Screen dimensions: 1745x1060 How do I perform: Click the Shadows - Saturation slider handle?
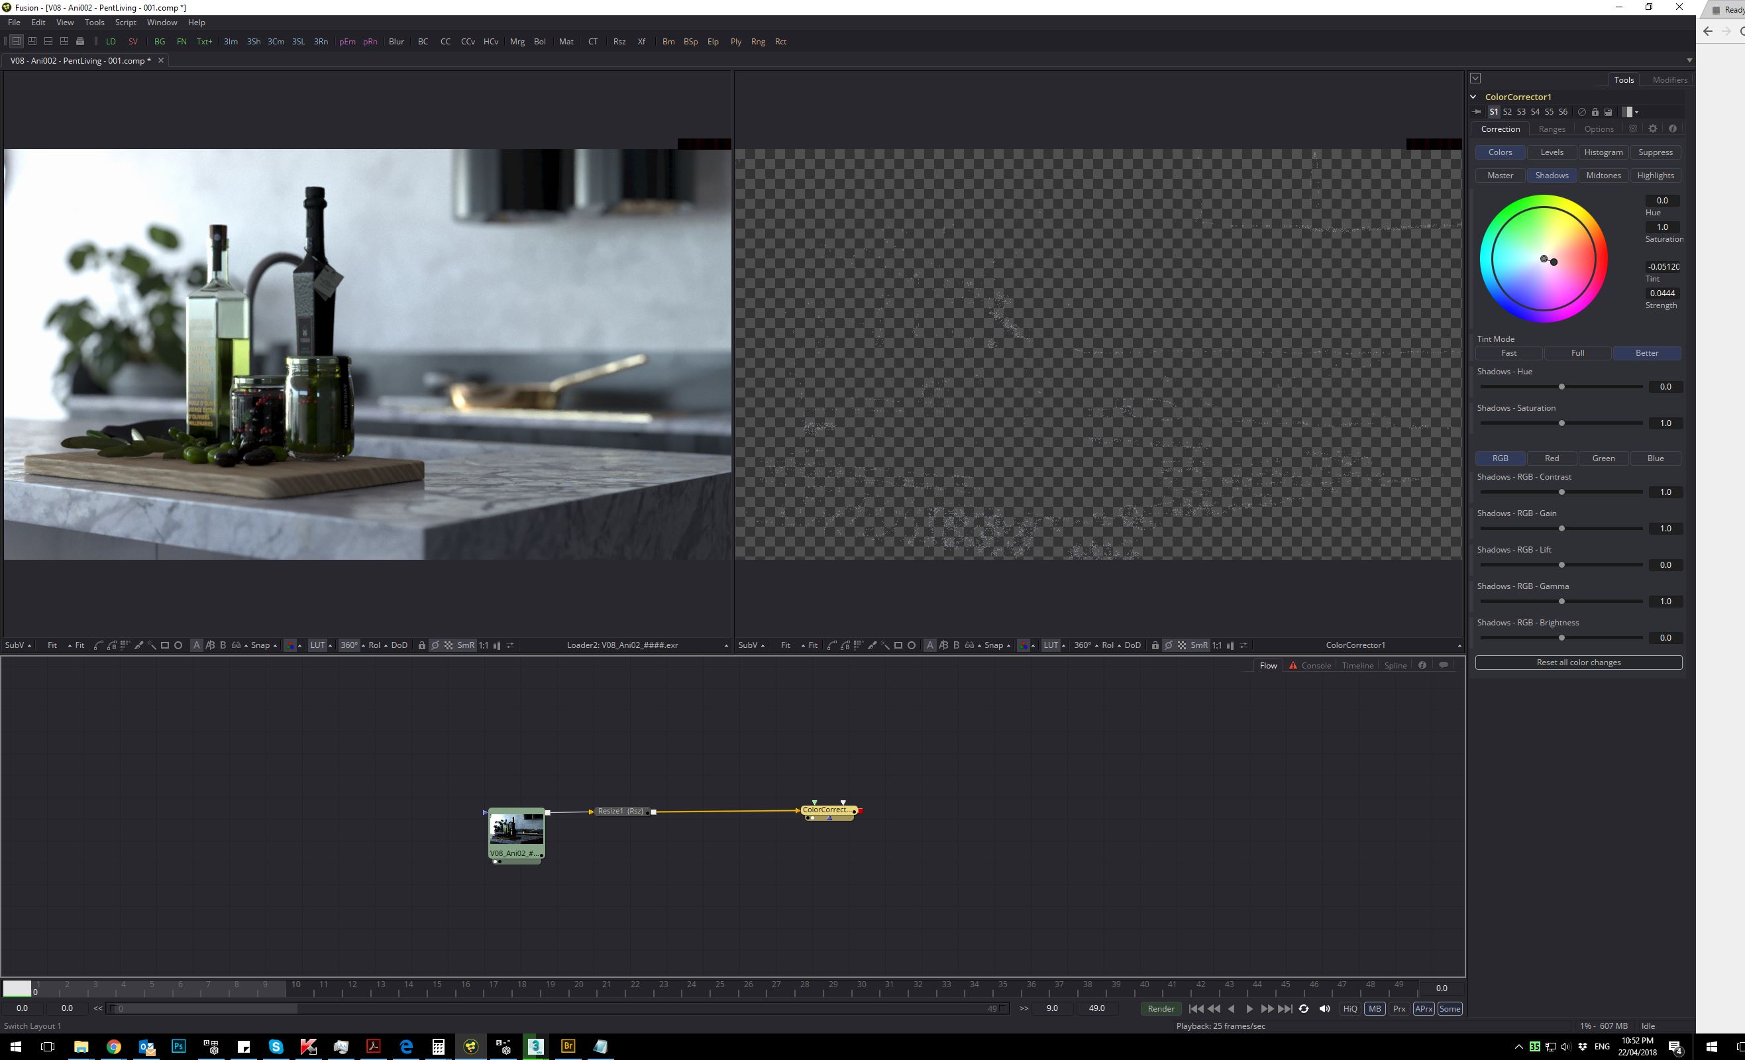coord(1561,423)
